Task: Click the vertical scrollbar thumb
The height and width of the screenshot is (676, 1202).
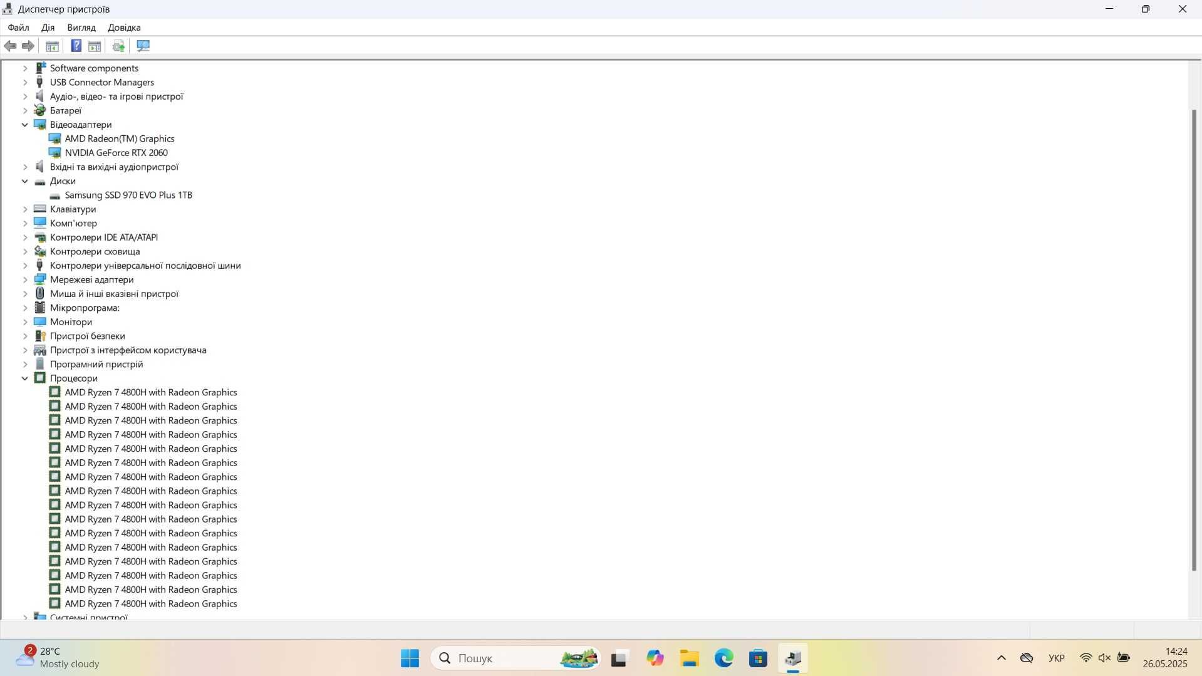Action: 1194,340
